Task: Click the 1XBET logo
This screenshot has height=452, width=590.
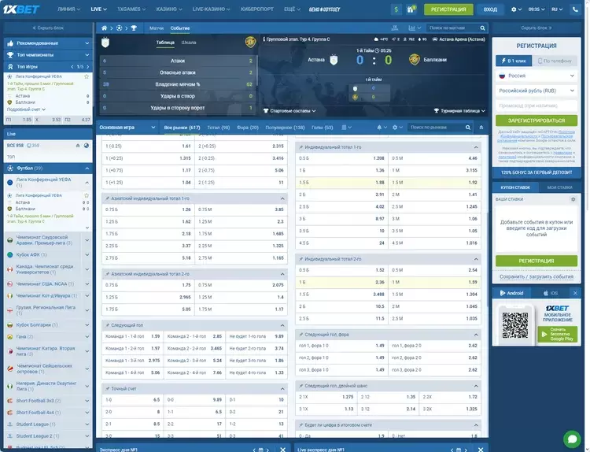Action: point(21,9)
